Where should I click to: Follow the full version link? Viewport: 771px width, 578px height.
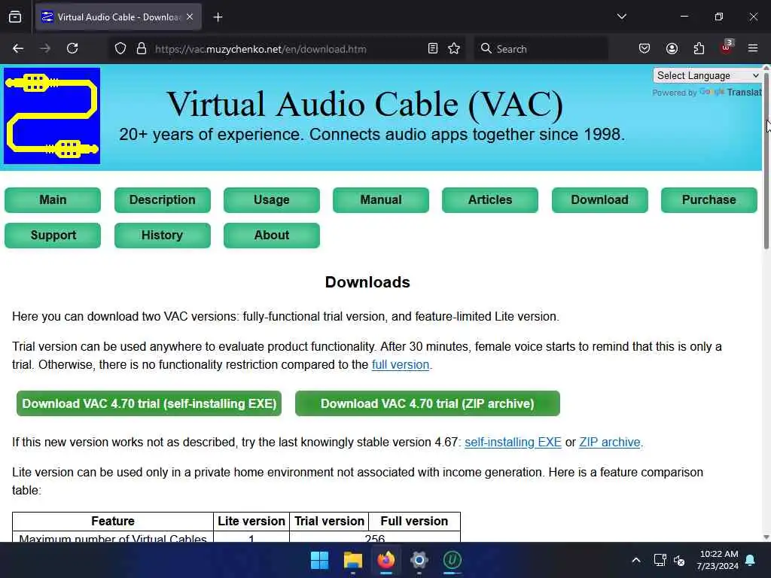click(401, 365)
